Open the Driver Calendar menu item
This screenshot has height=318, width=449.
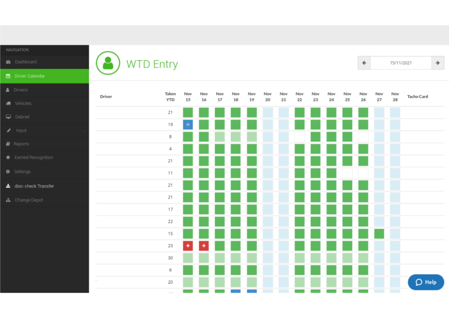tap(29, 76)
